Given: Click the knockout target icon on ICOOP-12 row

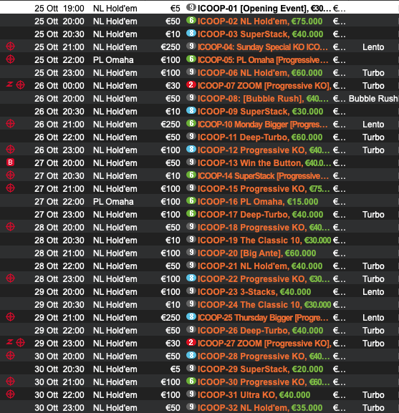Looking at the screenshot, I should 10,150.
